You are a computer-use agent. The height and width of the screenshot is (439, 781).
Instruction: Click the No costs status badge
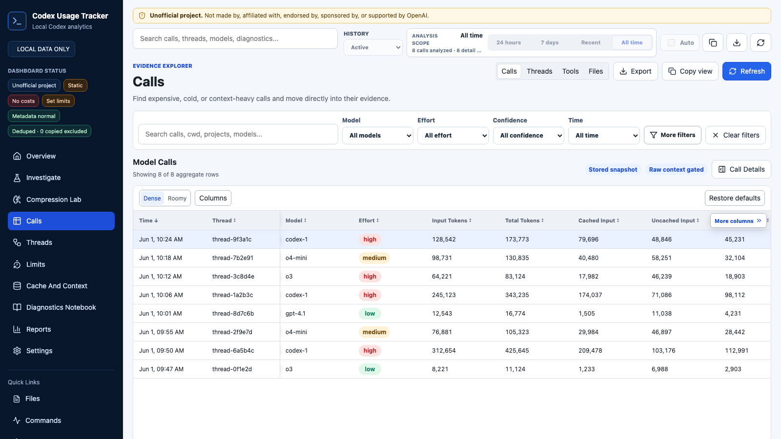(x=23, y=101)
